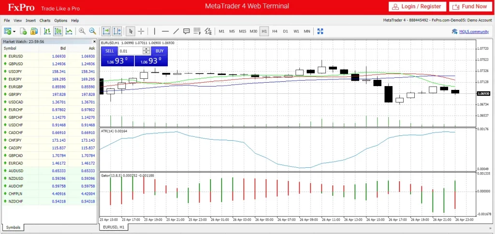Click the NZDCHF up-arrow icon
Screen dimensions: 495x234
[5, 201]
